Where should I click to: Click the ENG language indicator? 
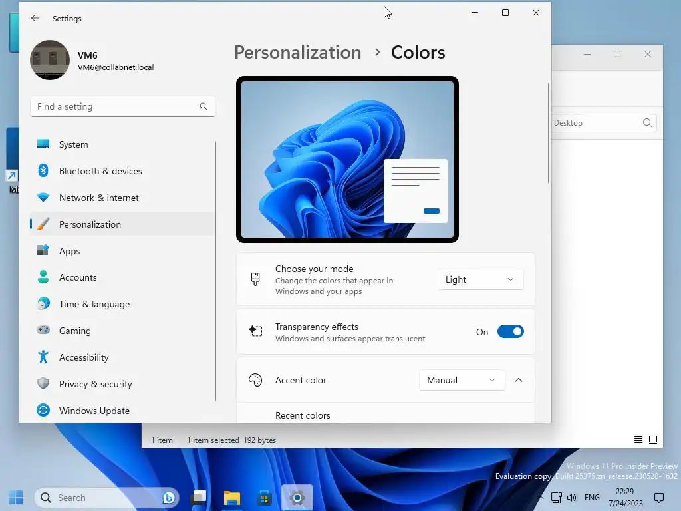[592, 498]
